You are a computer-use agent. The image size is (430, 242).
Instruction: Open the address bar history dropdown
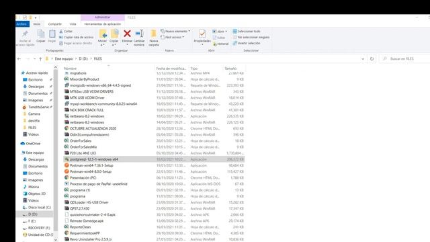(x=363, y=58)
